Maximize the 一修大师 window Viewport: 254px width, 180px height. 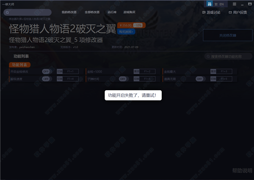(250, 4)
